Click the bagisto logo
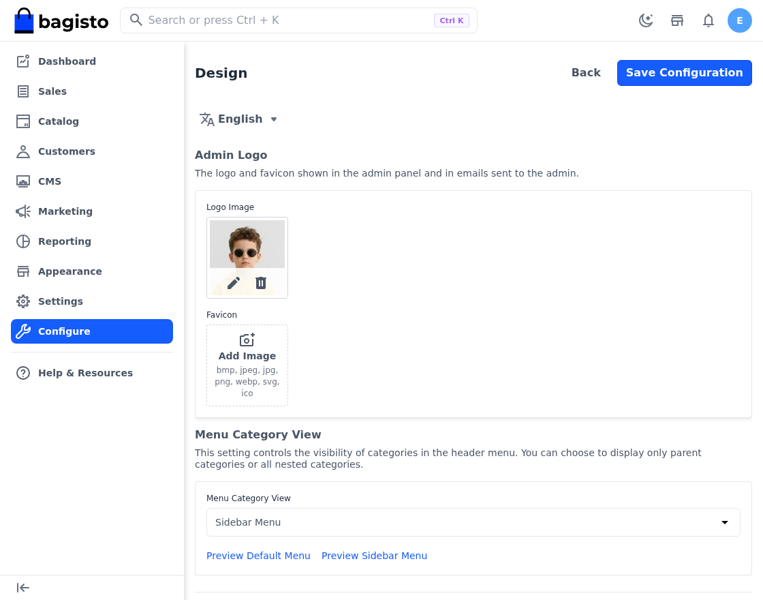This screenshot has width=763, height=600. 61,21
